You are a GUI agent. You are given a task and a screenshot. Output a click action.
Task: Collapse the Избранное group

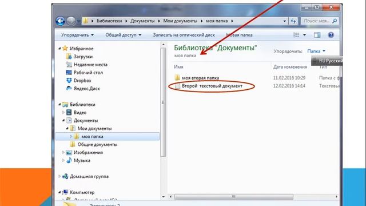(59, 48)
